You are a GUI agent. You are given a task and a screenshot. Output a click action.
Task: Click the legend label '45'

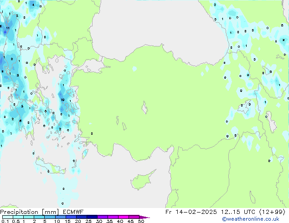tap(130, 221)
